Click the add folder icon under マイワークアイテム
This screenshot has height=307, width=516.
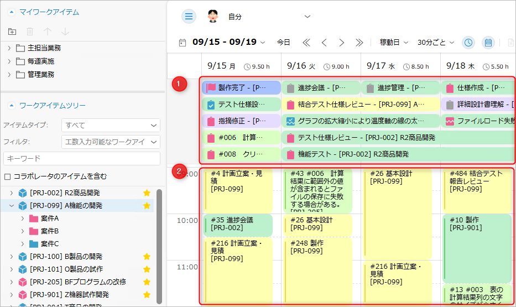(x=13, y=32)
